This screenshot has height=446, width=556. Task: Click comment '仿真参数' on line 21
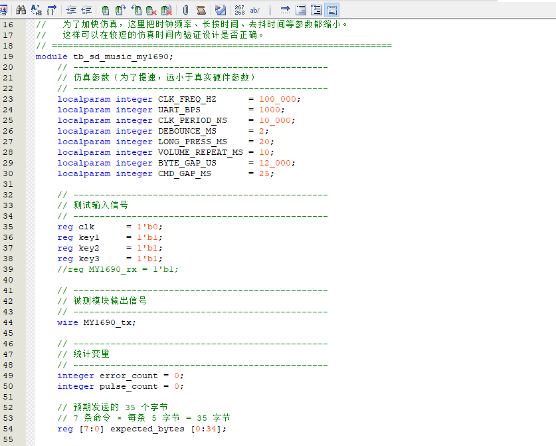point(92,77)
